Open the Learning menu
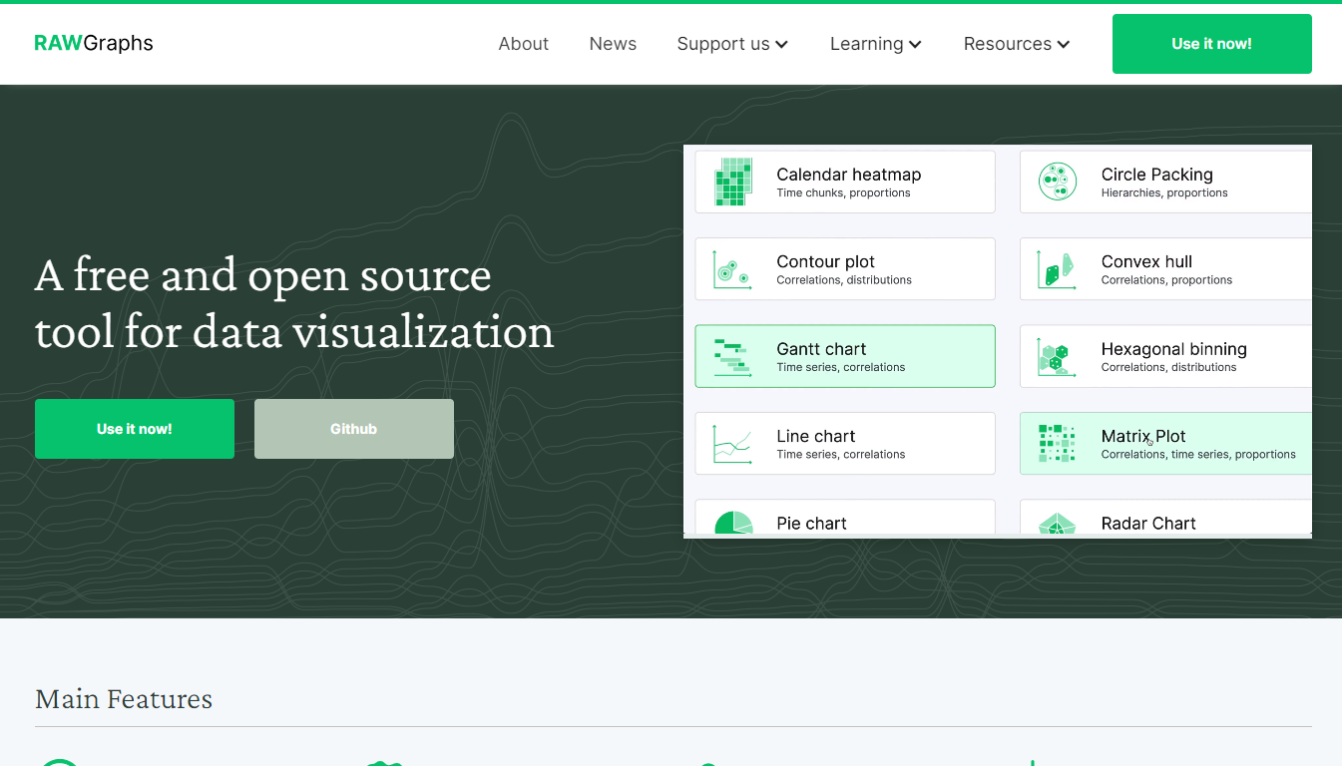 point(875,44)
